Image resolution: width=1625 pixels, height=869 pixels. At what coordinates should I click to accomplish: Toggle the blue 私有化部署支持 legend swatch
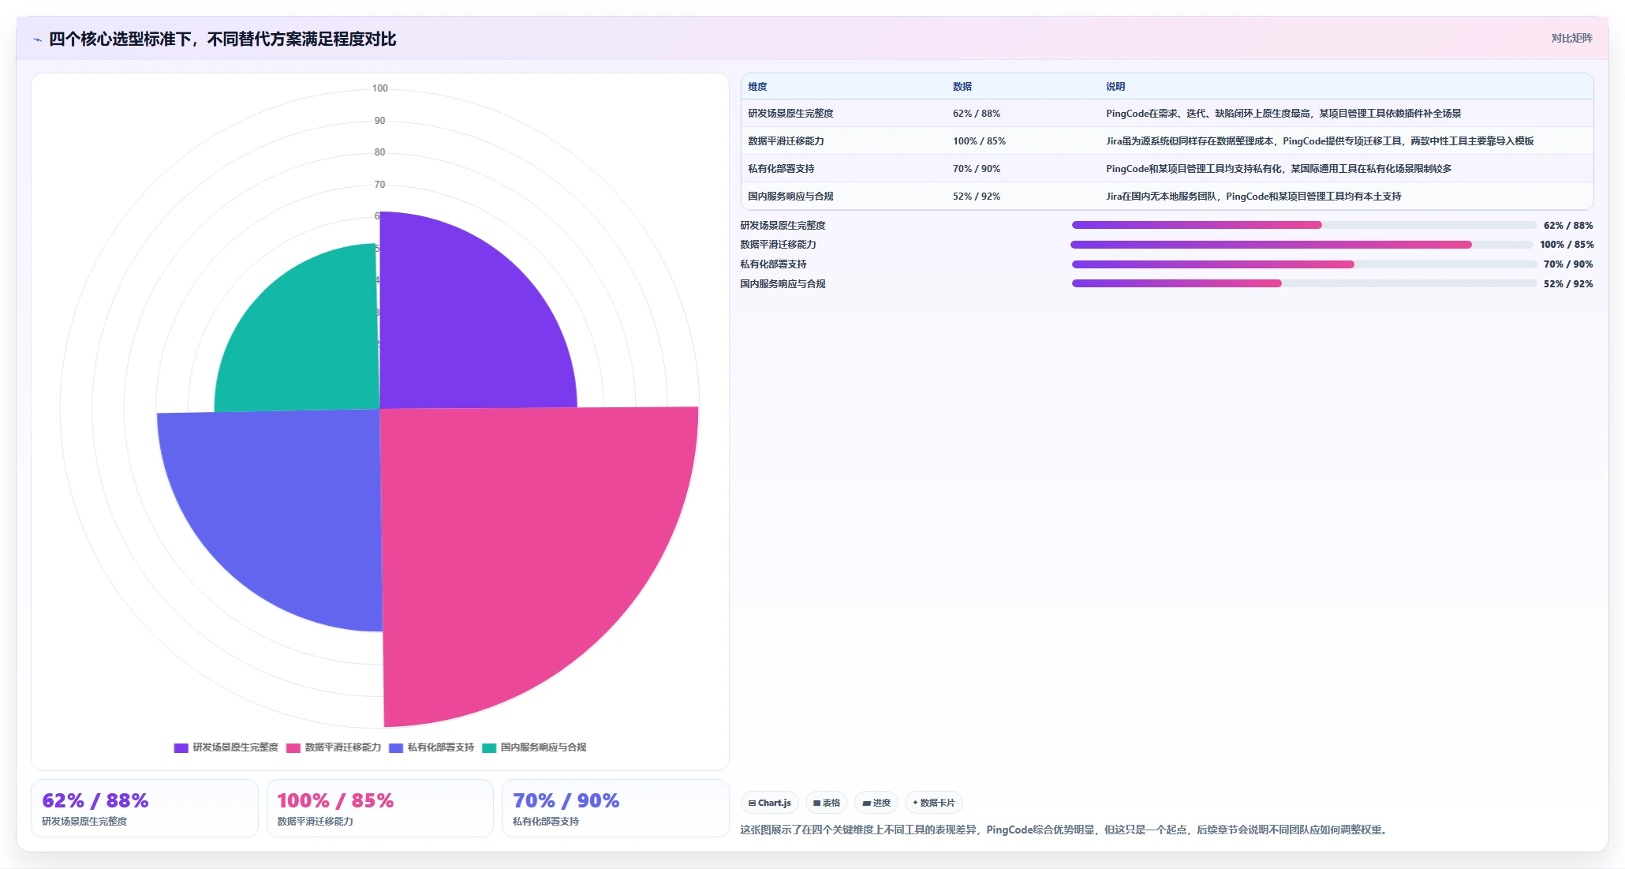[x=396, y=747]
